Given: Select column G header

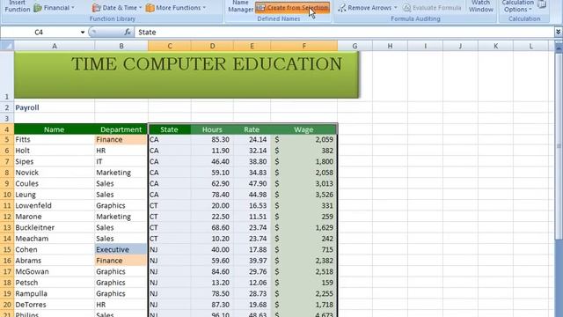Looking at the screenshot, I should click(355, 46).
